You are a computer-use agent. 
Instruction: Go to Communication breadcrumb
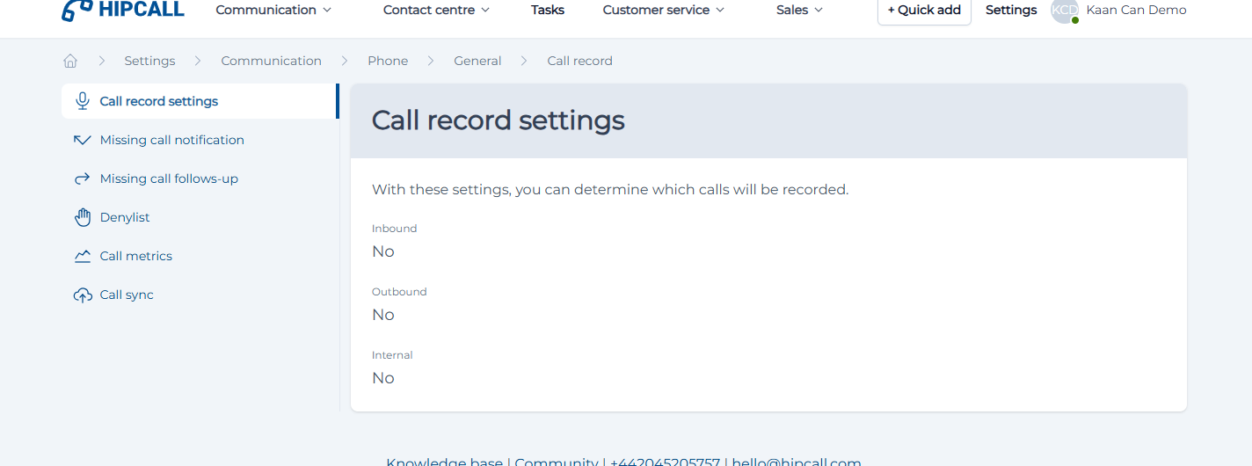pyautogui.click(x=271, y=61)
